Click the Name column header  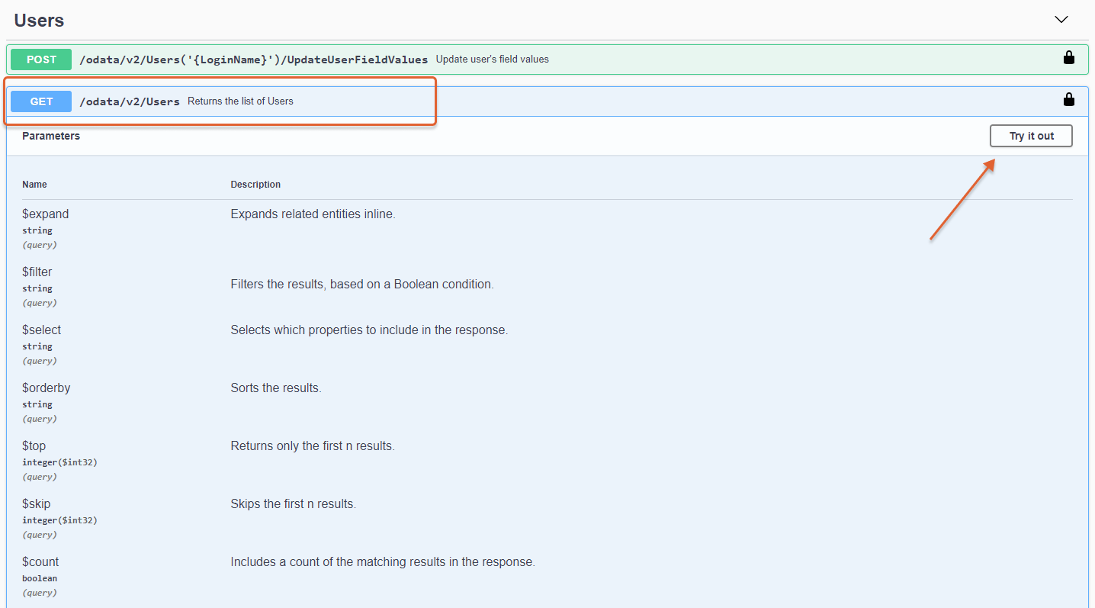34,185
